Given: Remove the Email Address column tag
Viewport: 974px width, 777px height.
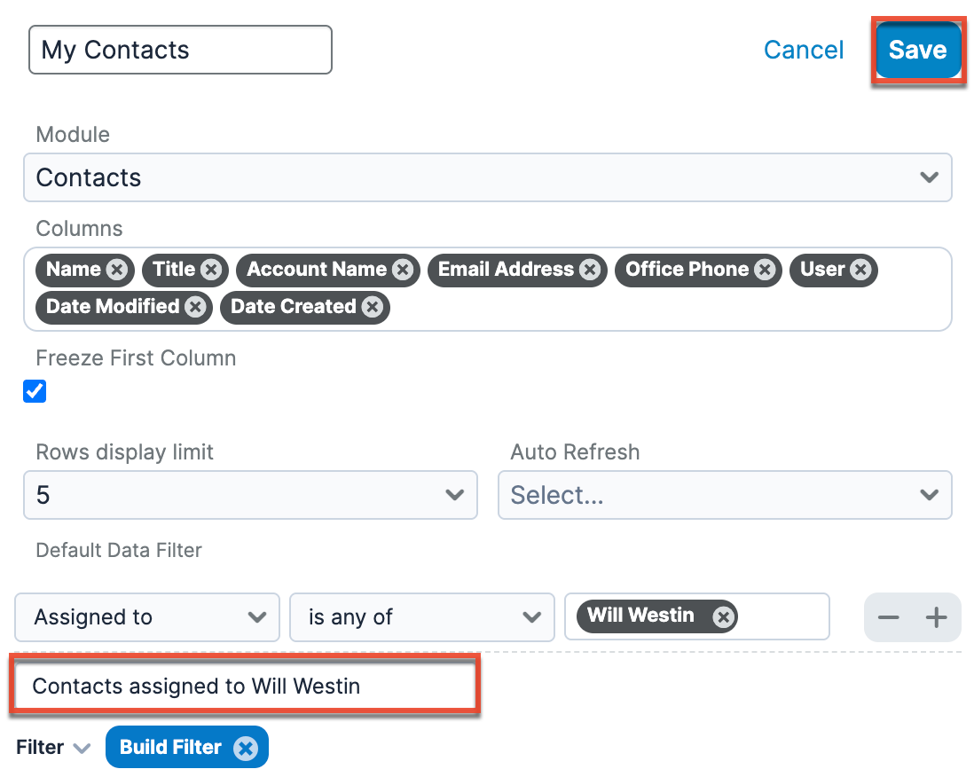Looking at the screenshot, I should click(x=590, y=270).
